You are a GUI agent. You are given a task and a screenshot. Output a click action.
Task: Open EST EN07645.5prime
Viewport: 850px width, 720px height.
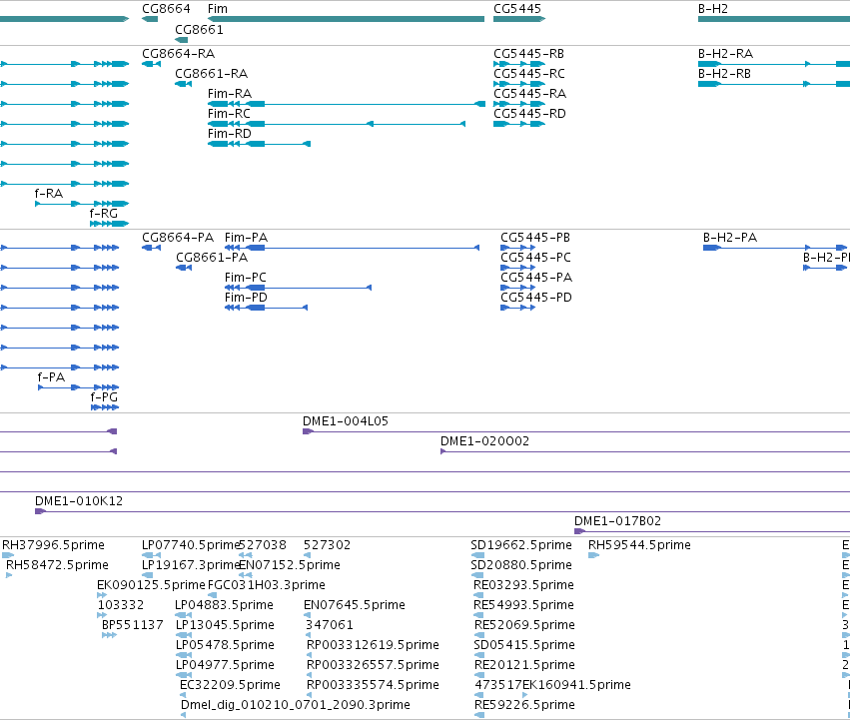click(x=355, y=605)
